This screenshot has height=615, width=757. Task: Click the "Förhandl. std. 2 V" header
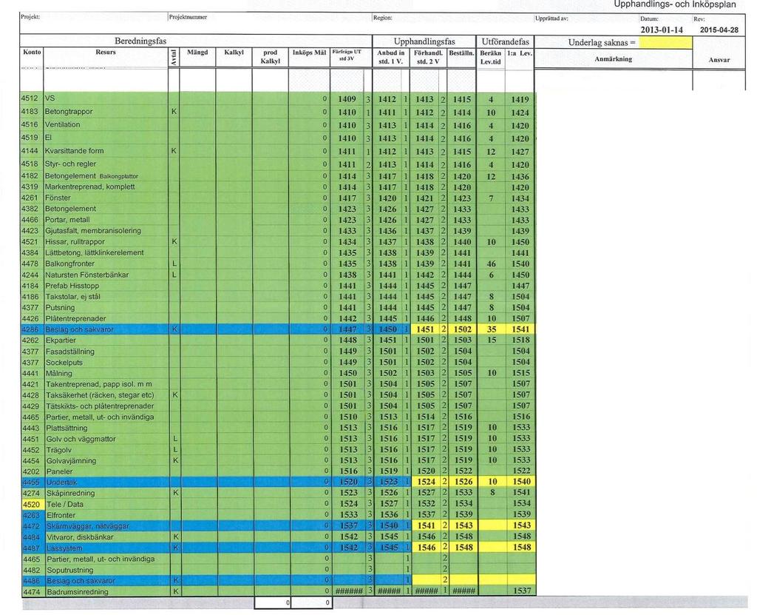pos(428,57)
